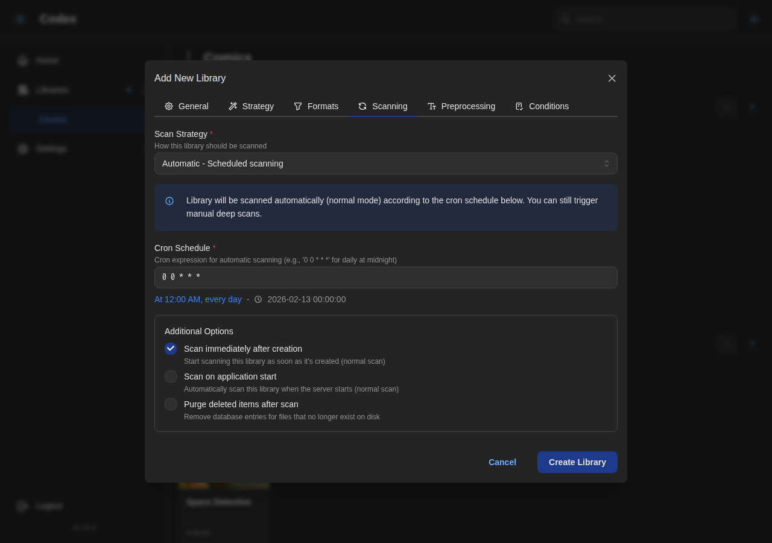Cancel the Add New Library dialog
This screenshot has height=543, width=772.
pos(502,462)
